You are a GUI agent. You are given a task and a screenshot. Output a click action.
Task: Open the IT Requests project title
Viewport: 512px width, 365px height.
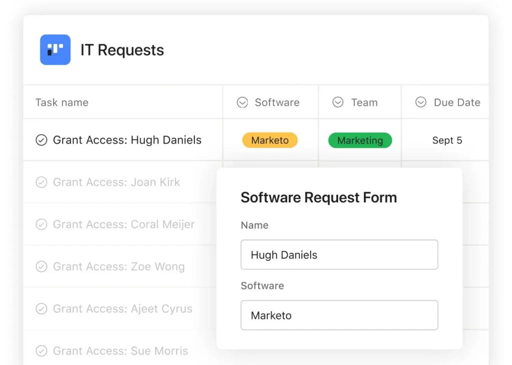[122, 50]
